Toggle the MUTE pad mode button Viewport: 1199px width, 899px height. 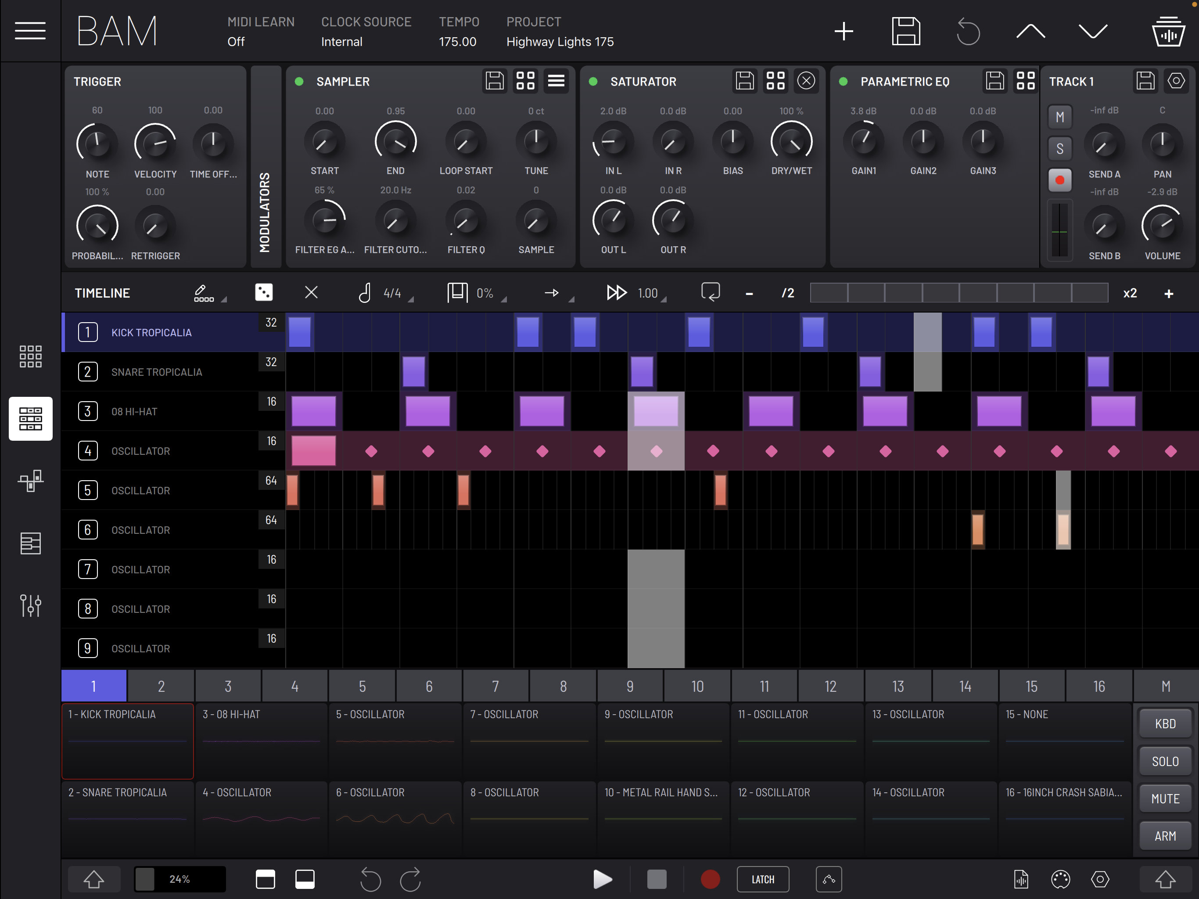[1165, 798]
